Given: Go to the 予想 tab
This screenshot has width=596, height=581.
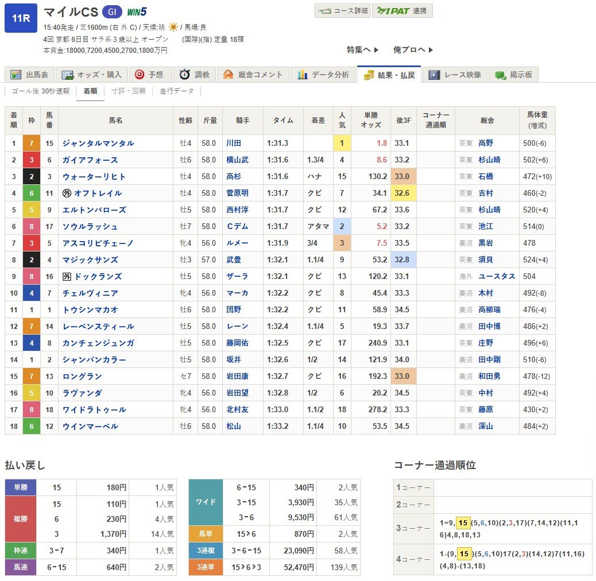Looking at the screenshot, I should (149, 75).
